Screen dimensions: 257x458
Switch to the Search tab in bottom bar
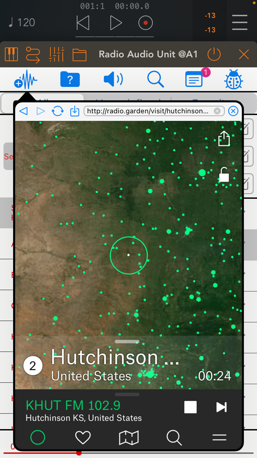pos(174,437)
